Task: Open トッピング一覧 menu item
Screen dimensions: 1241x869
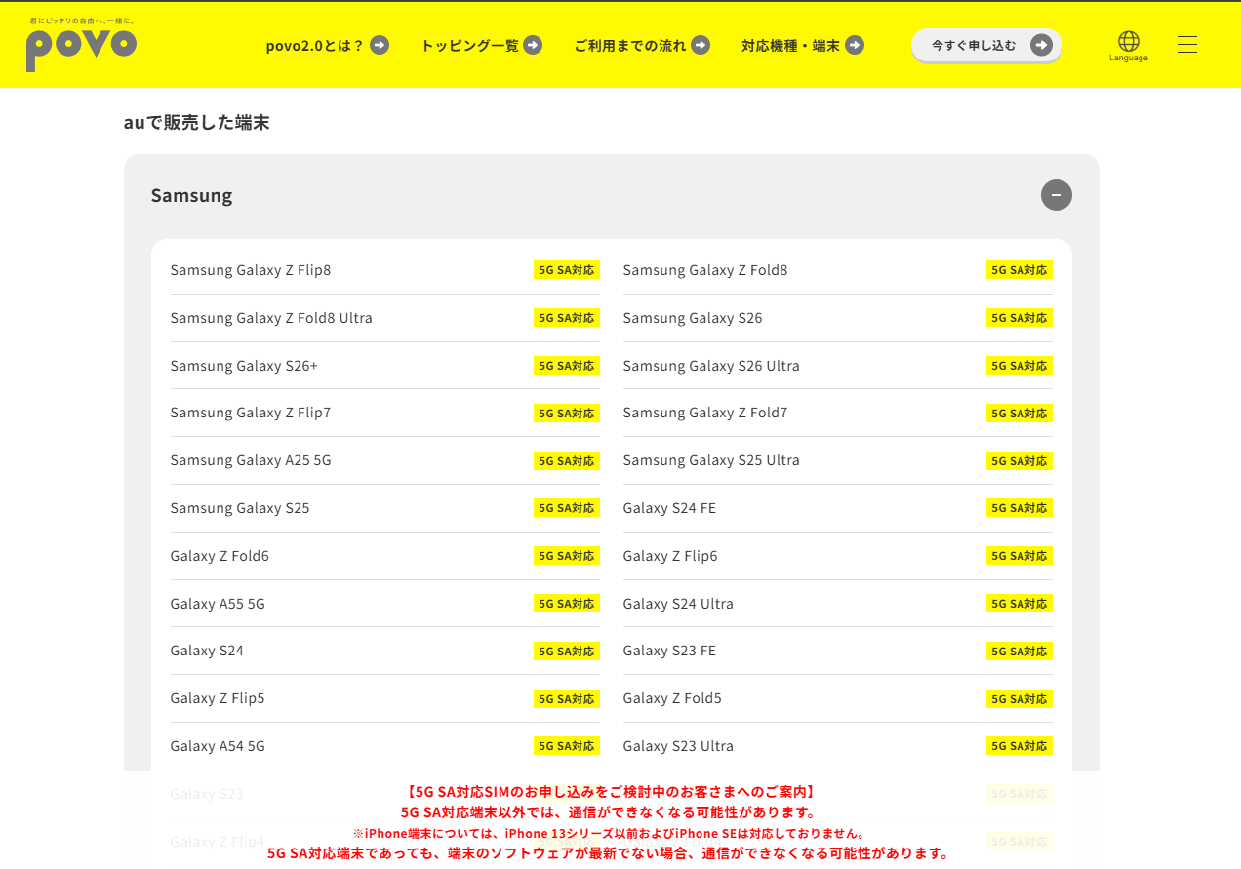Action: [x=481, y=45]
